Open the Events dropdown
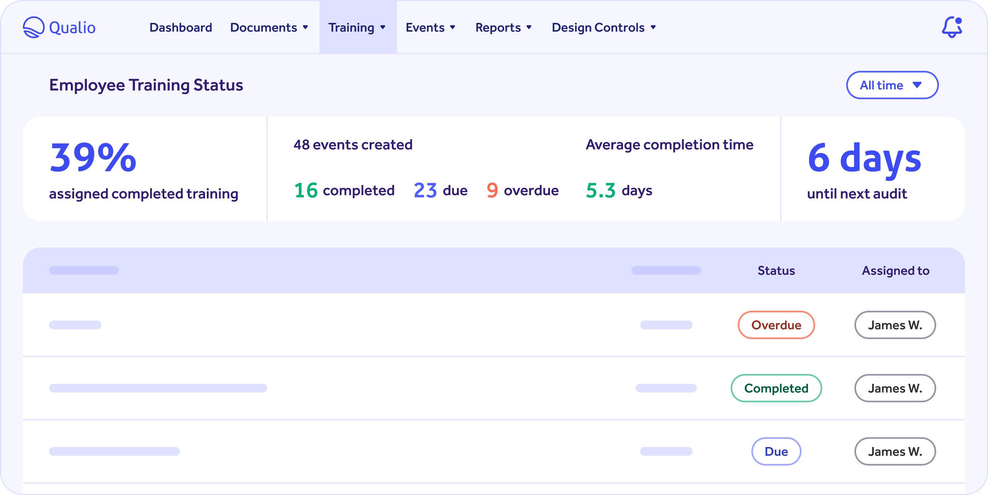988x495 pixels. (x=430, y=27)
